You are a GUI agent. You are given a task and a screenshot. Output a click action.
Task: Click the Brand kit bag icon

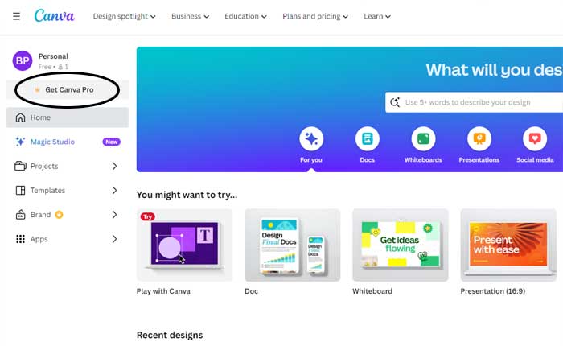[x=20, y=215]
